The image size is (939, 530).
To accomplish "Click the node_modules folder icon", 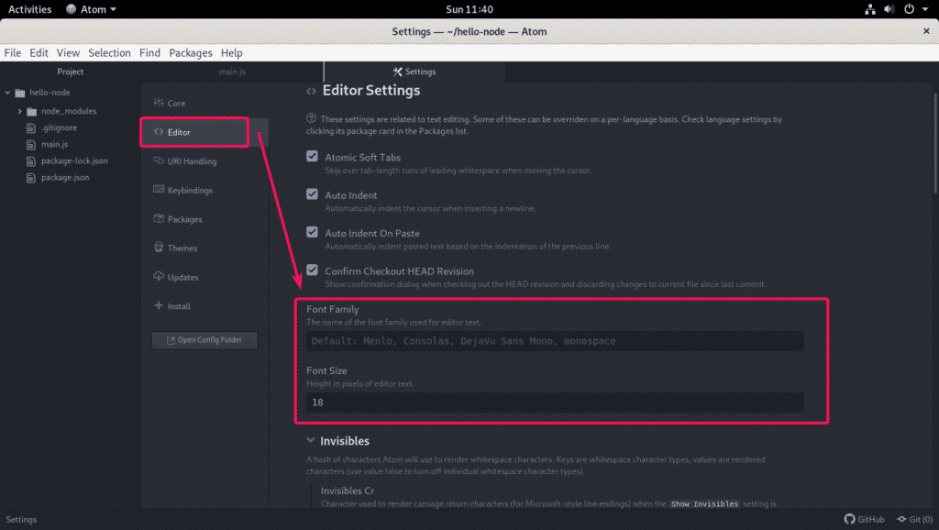I will [32, 111].
